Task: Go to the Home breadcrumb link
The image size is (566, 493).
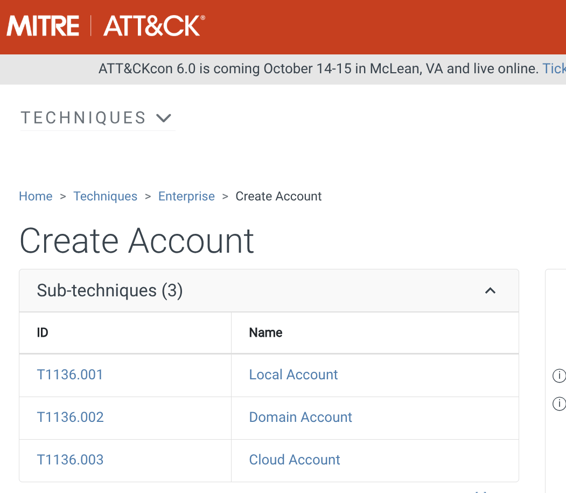Action: (x=36, y=196)
